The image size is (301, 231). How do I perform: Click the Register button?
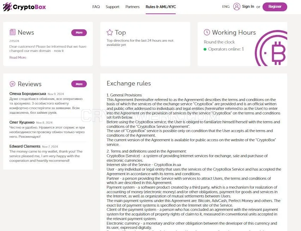(x=275, y=7)
